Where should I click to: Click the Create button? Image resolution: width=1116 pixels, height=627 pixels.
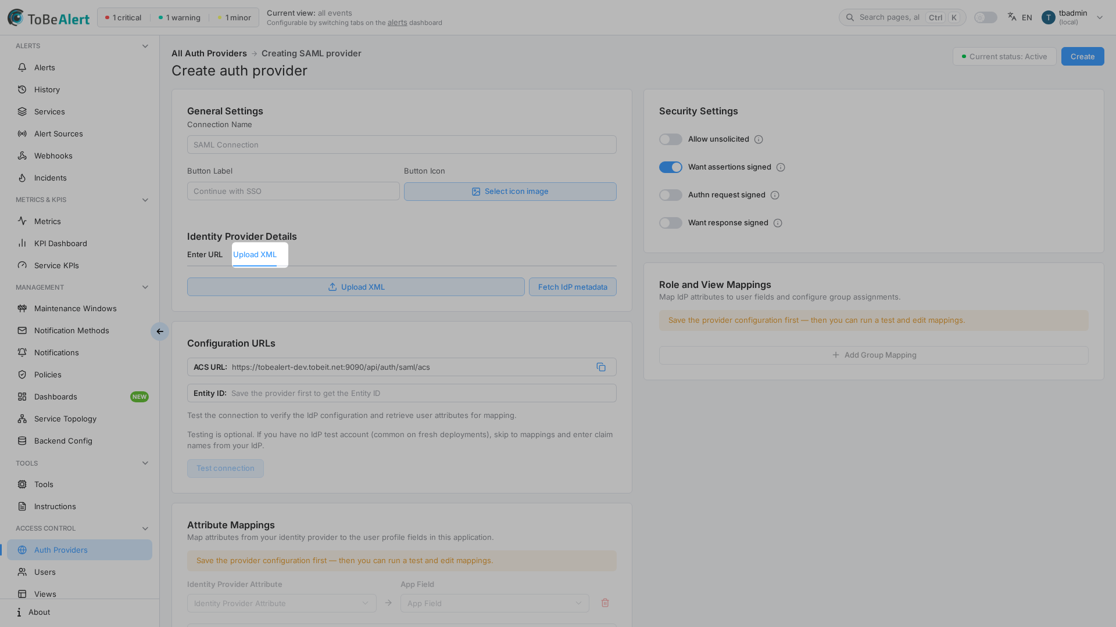click(1082, 56)
